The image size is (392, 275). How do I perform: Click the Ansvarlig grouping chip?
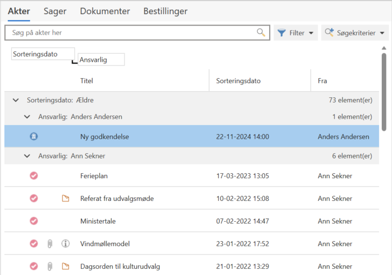(101, 59)
